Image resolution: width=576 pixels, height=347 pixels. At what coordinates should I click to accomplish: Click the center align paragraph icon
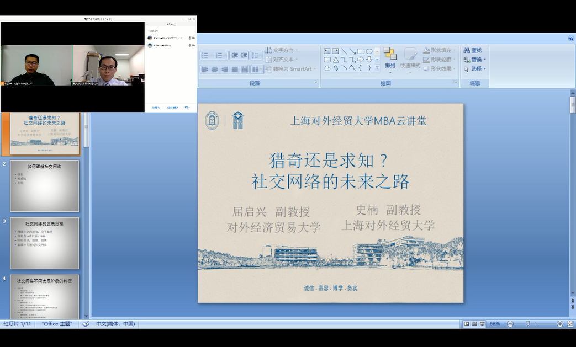215,69
